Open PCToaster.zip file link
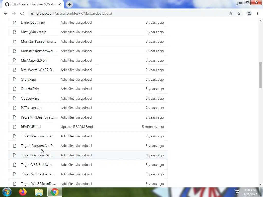The width and height of the screenshot is (263, 197). pos(31,108)
